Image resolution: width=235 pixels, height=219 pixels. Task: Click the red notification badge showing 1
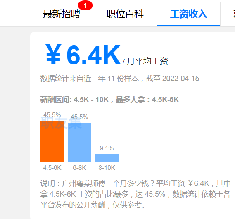click(85, 5)
